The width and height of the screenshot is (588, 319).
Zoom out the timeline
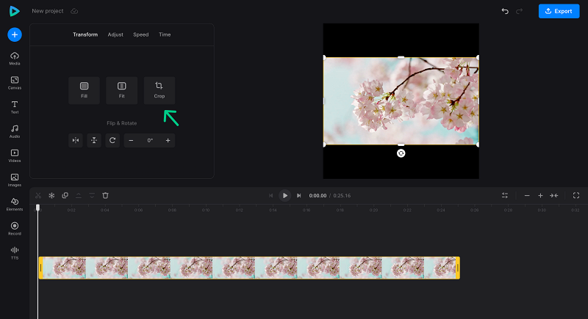click(527, 196)
